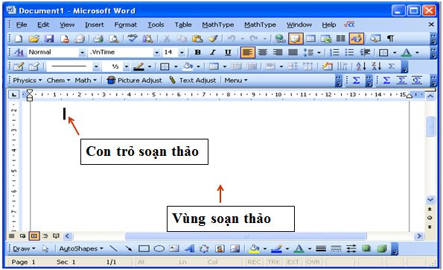The height and width of the screenshot is (270, 443).
Task: Click AutoSum sigma in Tables toolbar
Action: 392,66
